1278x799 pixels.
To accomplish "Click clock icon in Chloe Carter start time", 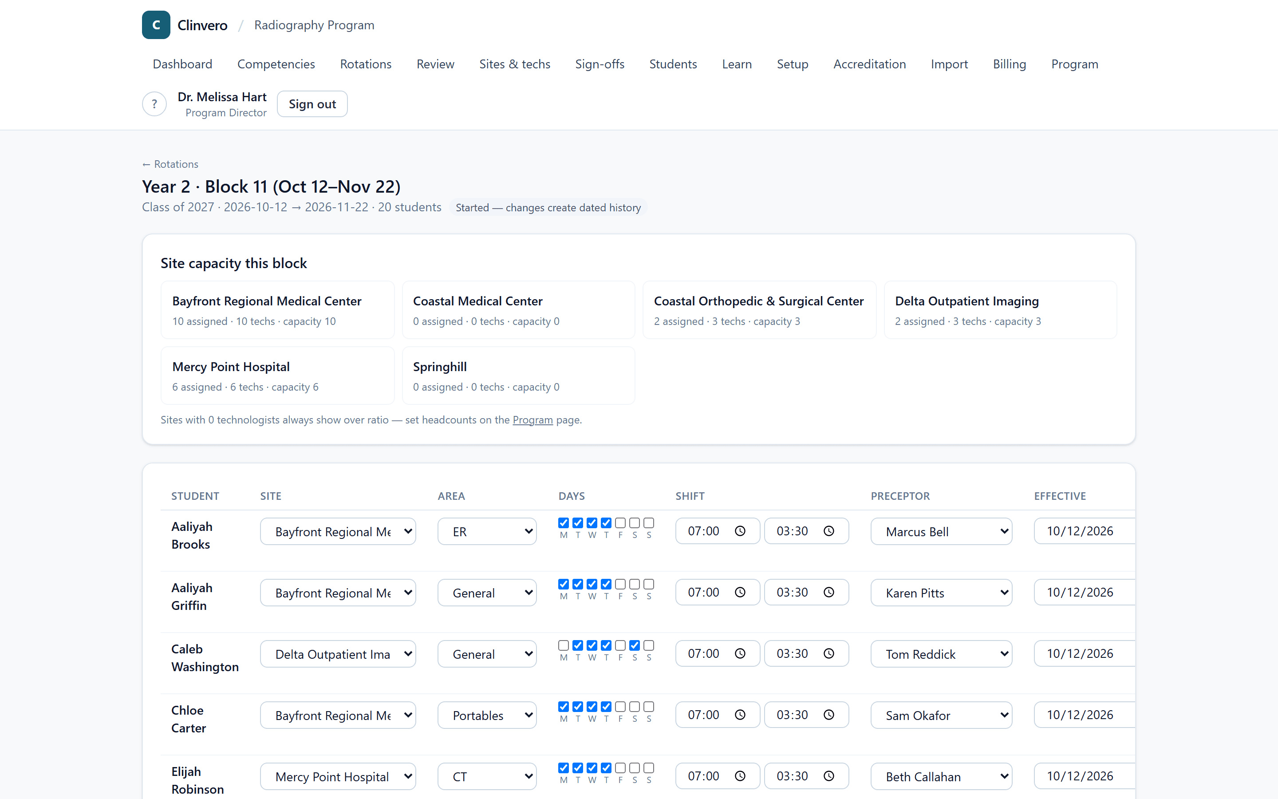I will pyautogui.click(x=740, y=715).
